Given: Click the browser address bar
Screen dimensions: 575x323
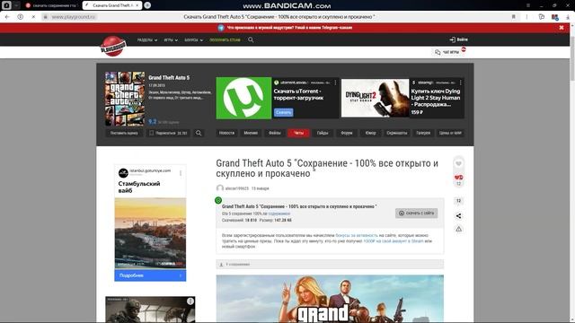Looking at the screenshot, I should [279, 17].
